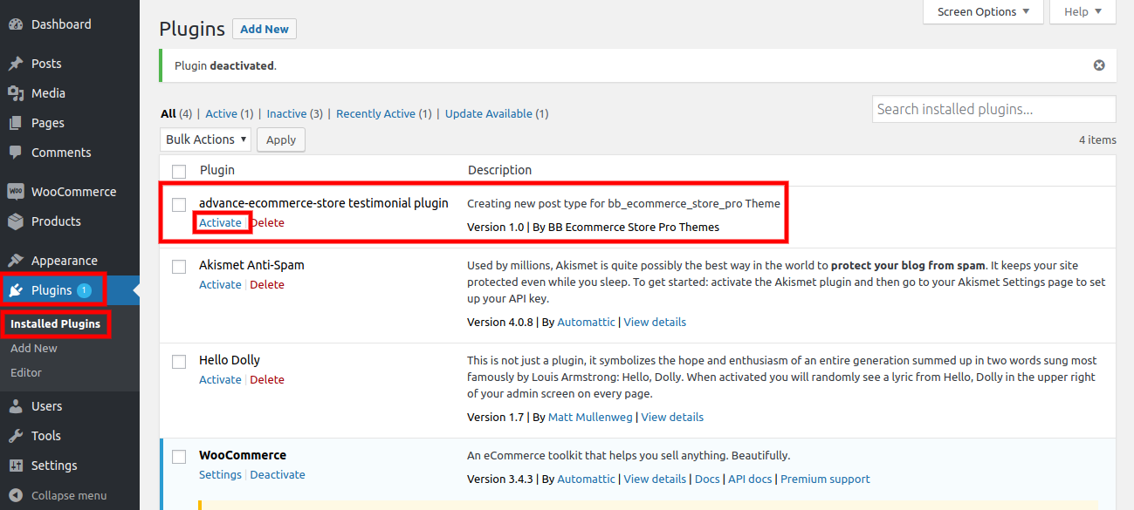
Task: Filter plugins by Inactive
Action: (x=286, y=114)
